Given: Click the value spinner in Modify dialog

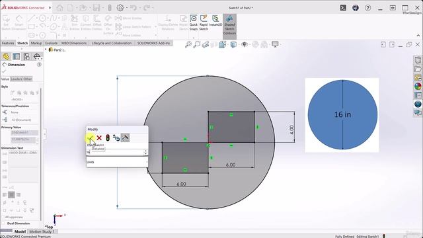Looking at the screenshot, I should click(145, 152).
